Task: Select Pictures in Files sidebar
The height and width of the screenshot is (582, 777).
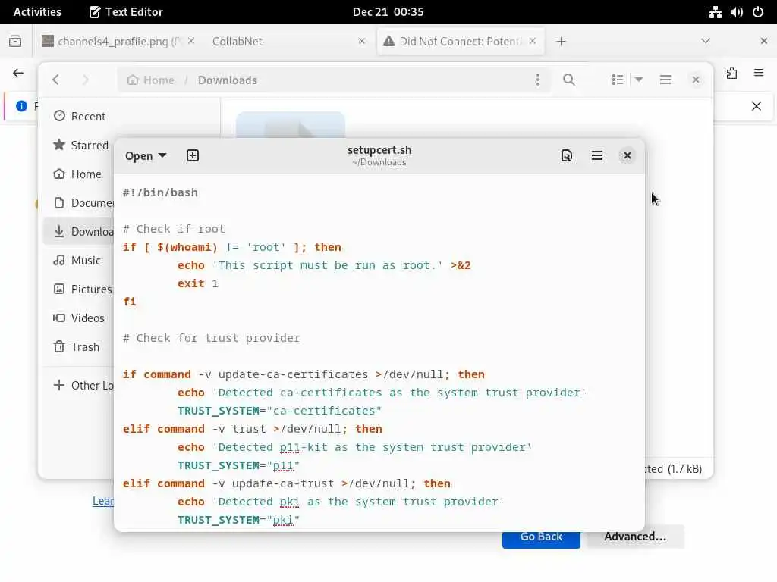Action: point(79,289)
